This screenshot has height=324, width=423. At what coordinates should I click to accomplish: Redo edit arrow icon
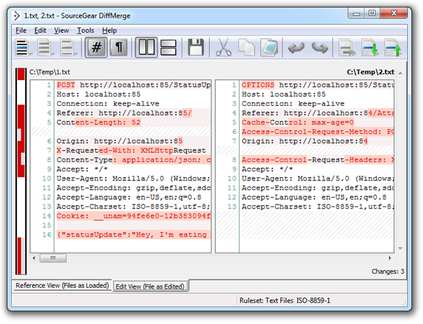pos(320,48)
